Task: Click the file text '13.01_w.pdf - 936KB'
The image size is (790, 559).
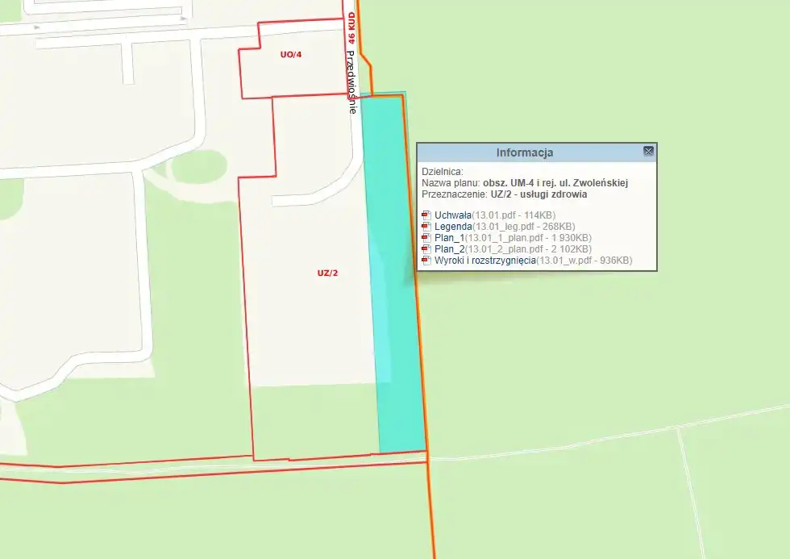Action: 584,261
